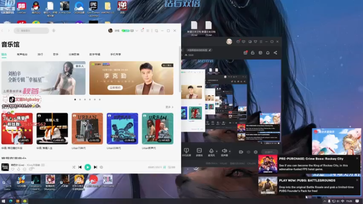The image size is (363, 204).
Task: Open the 分类歌单 tab
Action: click(74, 54)
